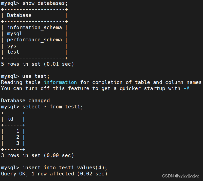The width and height of the screenshot is (203, 181).
Task: Click the cyan highlighted word 'information'
Action: (61, 82)
